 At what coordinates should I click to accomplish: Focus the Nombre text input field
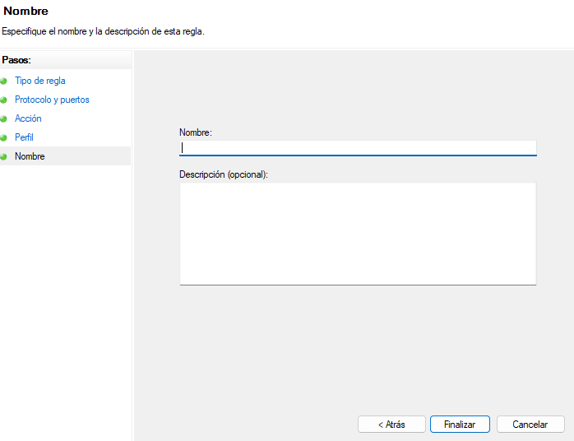click(358, 147)
